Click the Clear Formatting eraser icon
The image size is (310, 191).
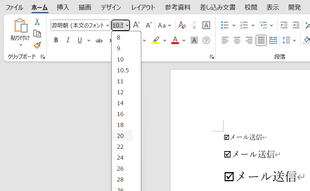[x=182, y=25]
